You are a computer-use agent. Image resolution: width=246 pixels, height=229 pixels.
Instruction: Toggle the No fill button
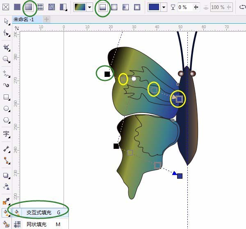6,7
